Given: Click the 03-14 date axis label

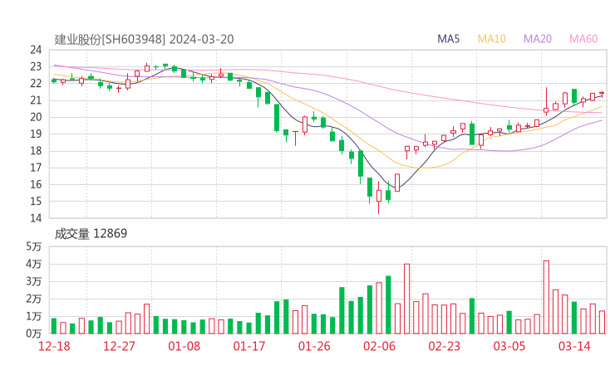Looking at the screenshot, I should 574,346.
